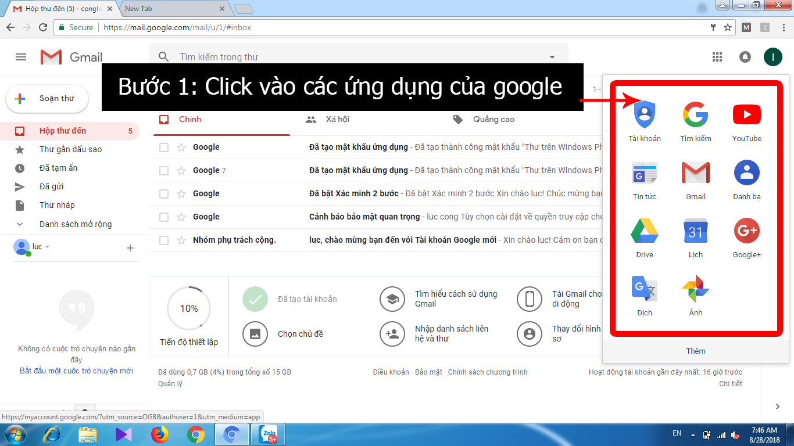Click the search magnifier icon
This screenshot has height=446, width=794.
coord(164,57)
